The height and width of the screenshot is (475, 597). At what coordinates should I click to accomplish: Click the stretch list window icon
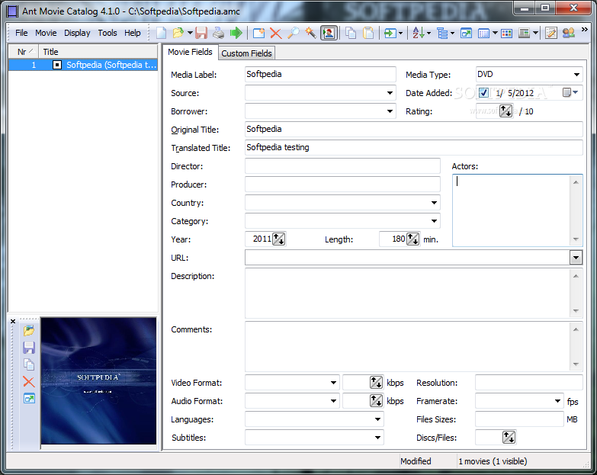tap(466, 33)
